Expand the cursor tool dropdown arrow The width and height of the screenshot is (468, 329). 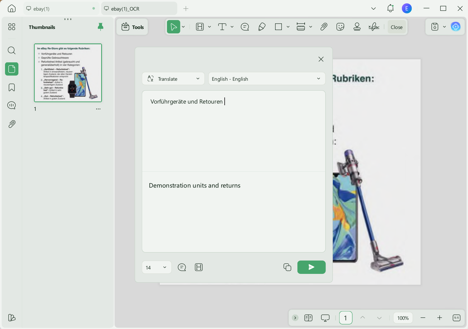click(183, 27)
